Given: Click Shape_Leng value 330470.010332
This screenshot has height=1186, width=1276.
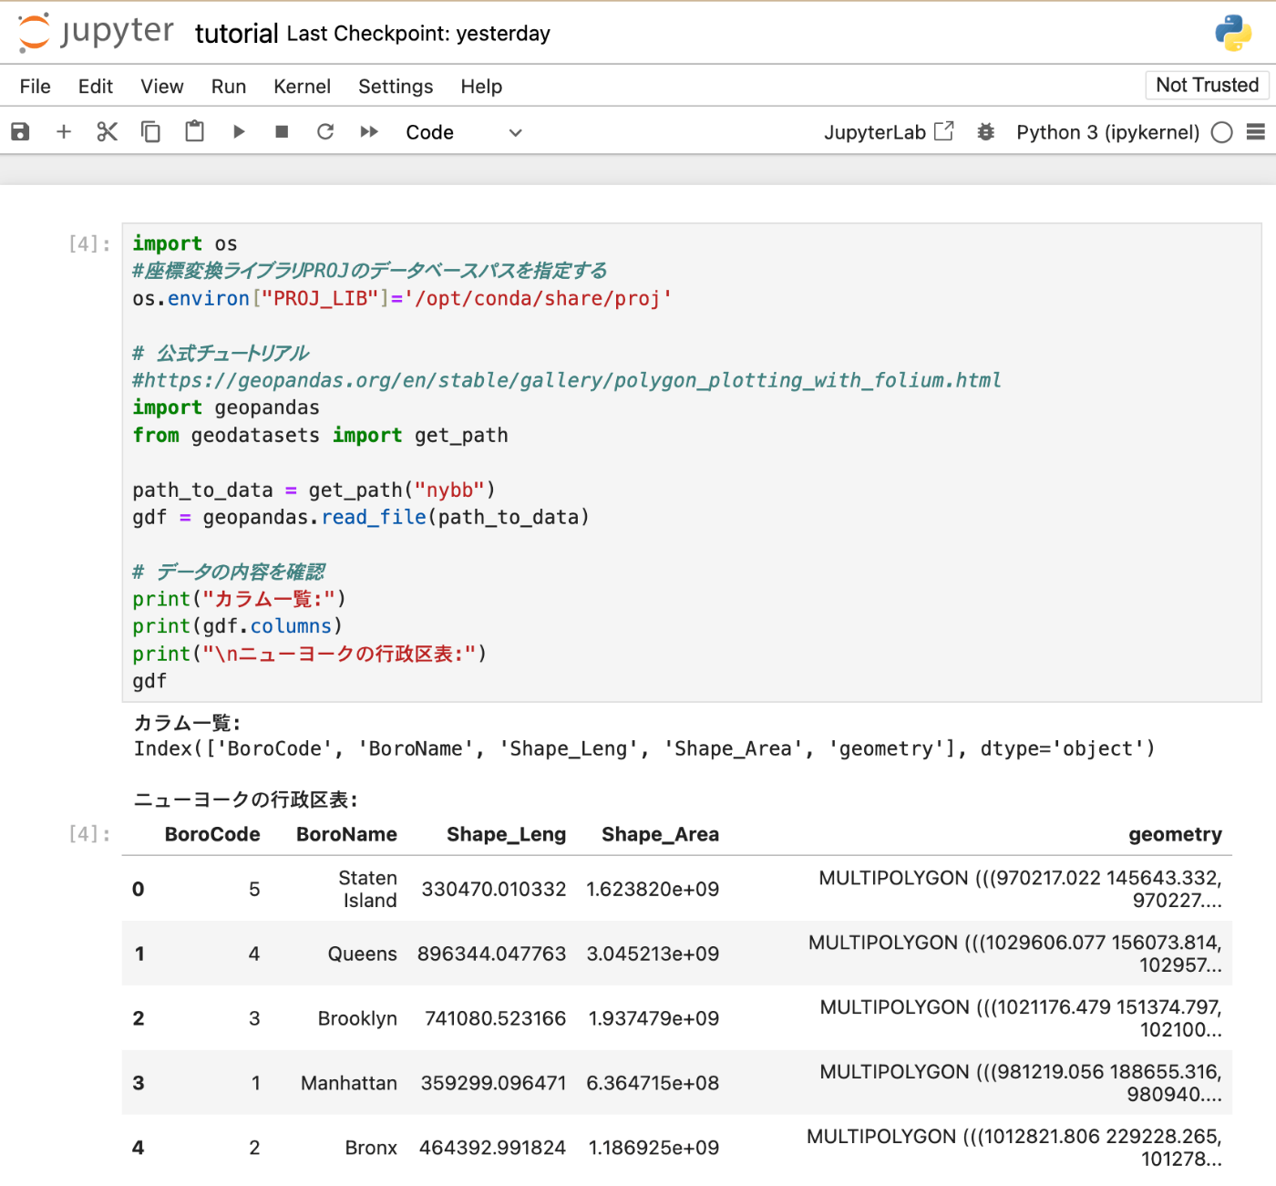Looking at the screenshot, I should click(494, 889).
